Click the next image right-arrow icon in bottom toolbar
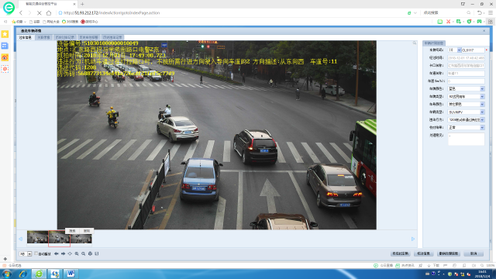Viewport: 496px width, 279px height. click(x=63, y=253)
